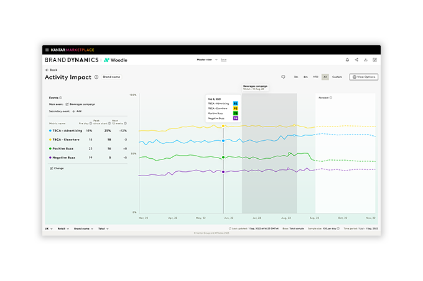Click the info icon next to Forecast
This screenshot has width=423, height=281.
pos(330,97)
